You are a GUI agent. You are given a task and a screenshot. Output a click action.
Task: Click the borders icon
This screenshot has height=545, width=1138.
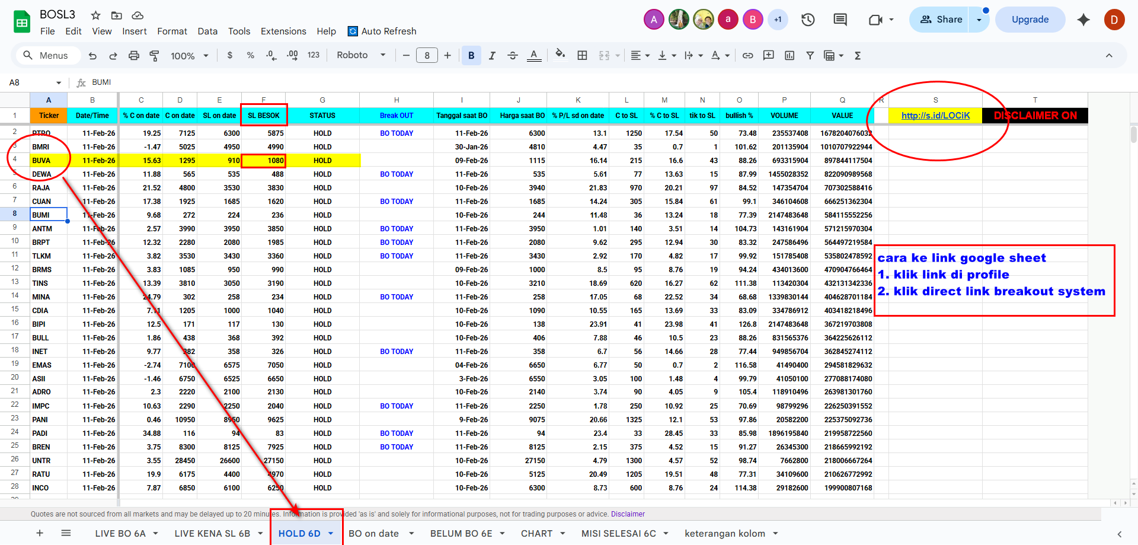pyautogui.click(x=583, y=56)
